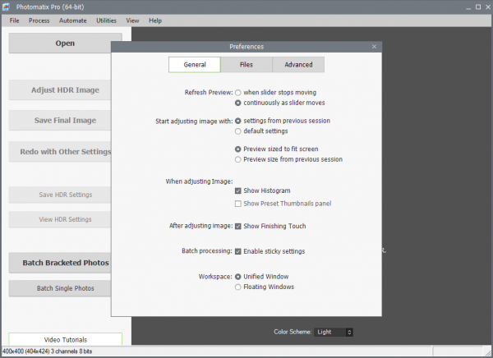Open the Utilities menu
Screen dimensions: 493x358
[x=106, y=20]
